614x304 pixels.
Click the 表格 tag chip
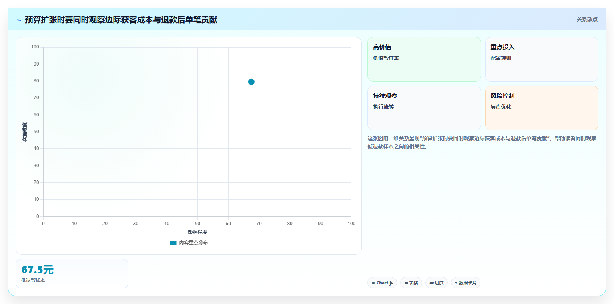pyautogui.click(x=411, y=283)
